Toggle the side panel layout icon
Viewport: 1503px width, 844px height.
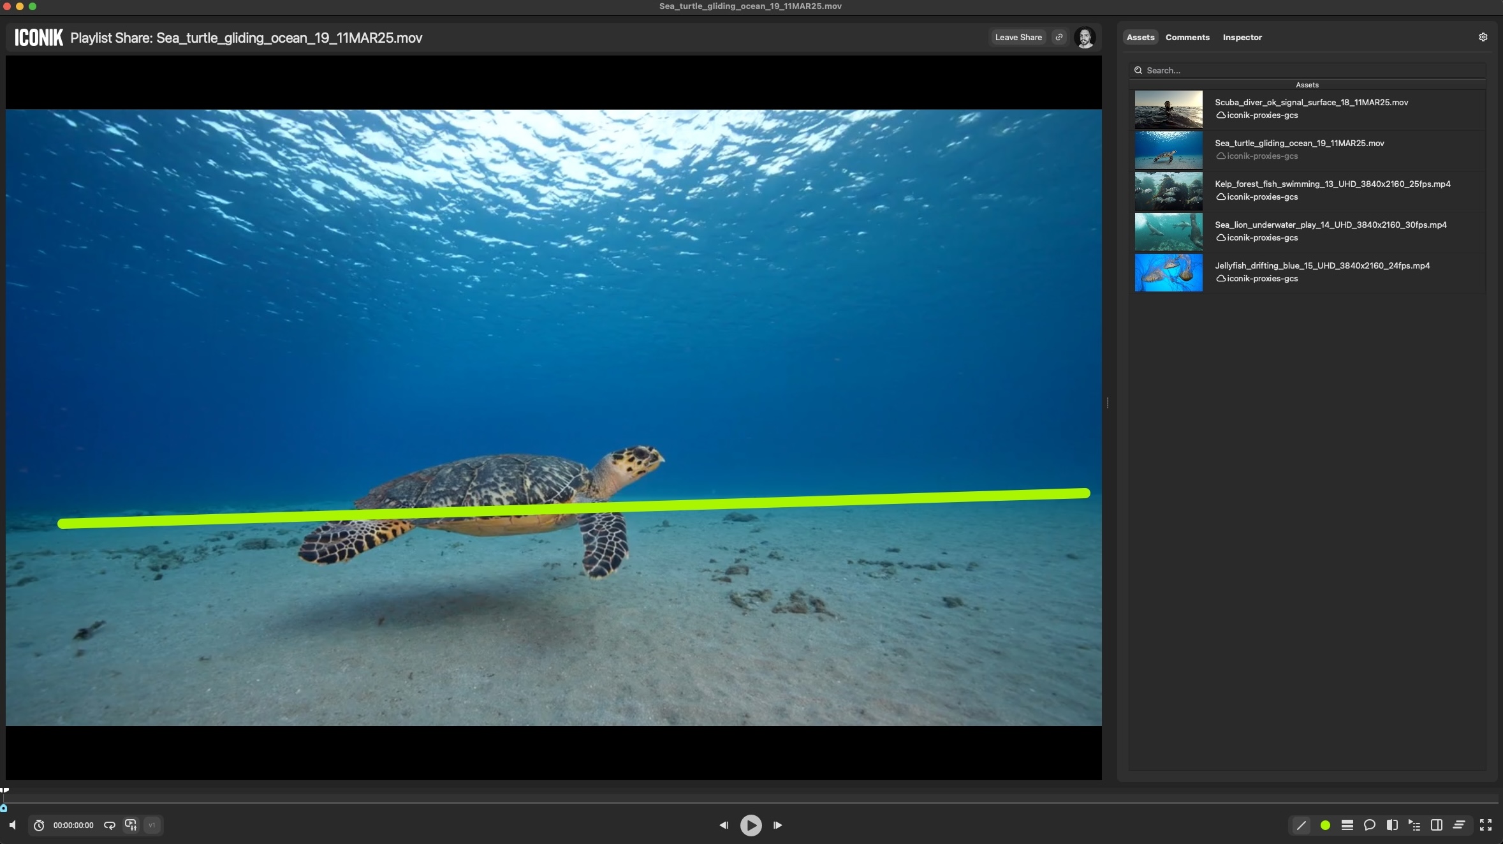click(x=1437, y=825)
